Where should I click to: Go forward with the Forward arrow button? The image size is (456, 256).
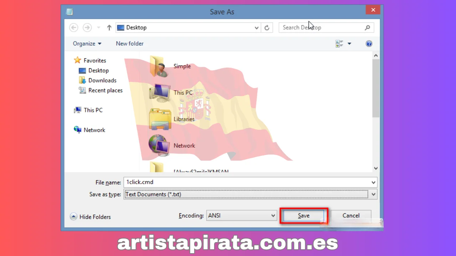[x=87, y=27]
